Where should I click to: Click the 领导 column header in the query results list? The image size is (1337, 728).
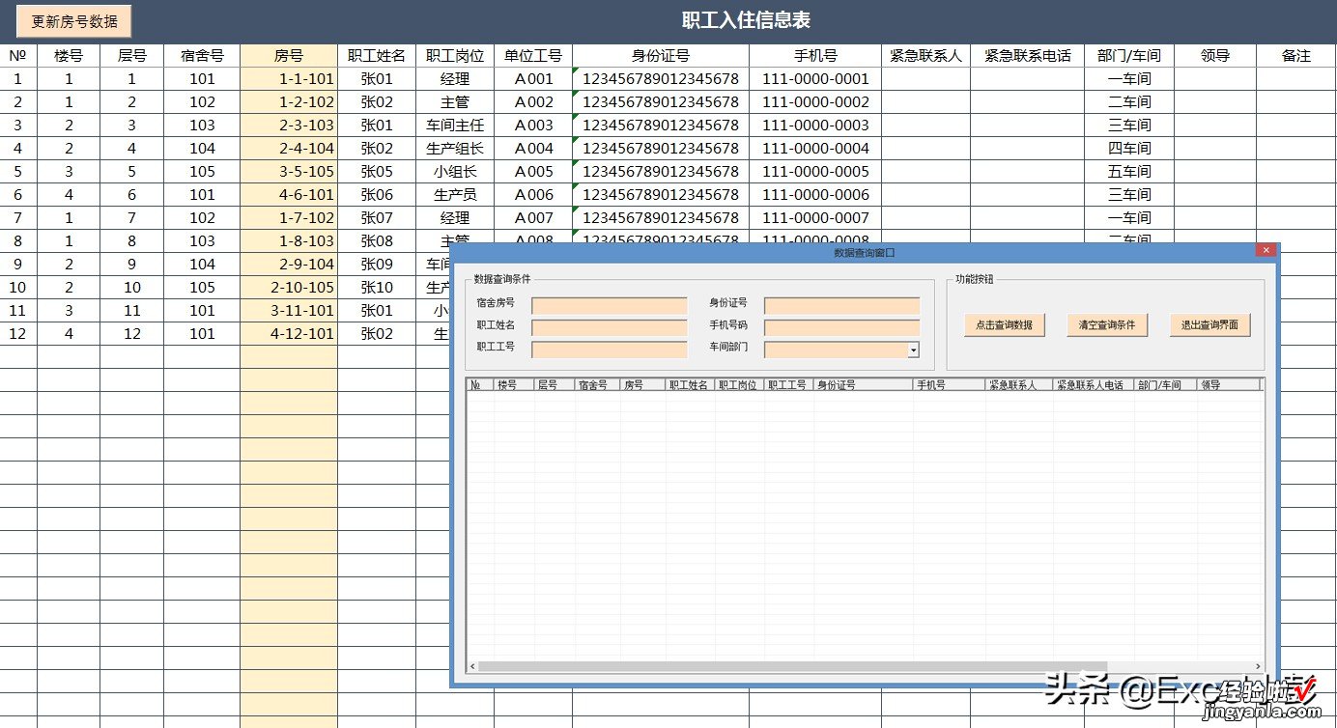click(1228, 384)
